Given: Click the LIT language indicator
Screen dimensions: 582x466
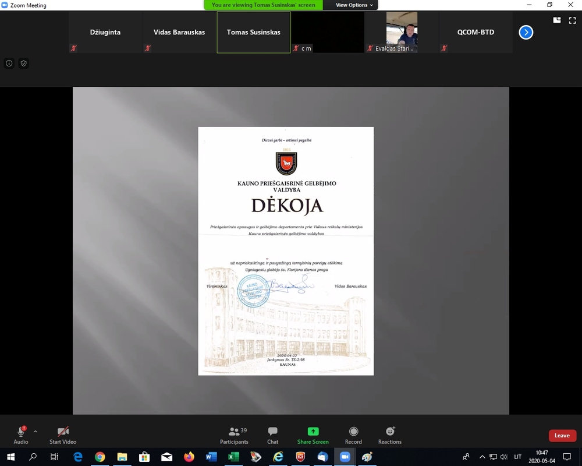Looking at the screenshot, I should pos(517,457).
